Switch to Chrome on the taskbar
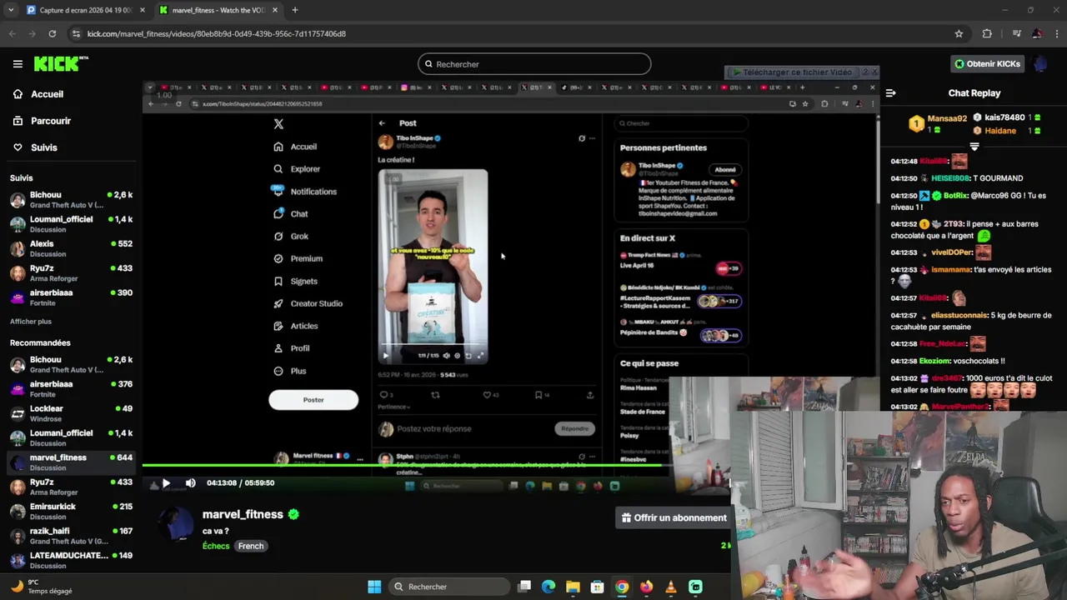 click(x=622, y=587)
